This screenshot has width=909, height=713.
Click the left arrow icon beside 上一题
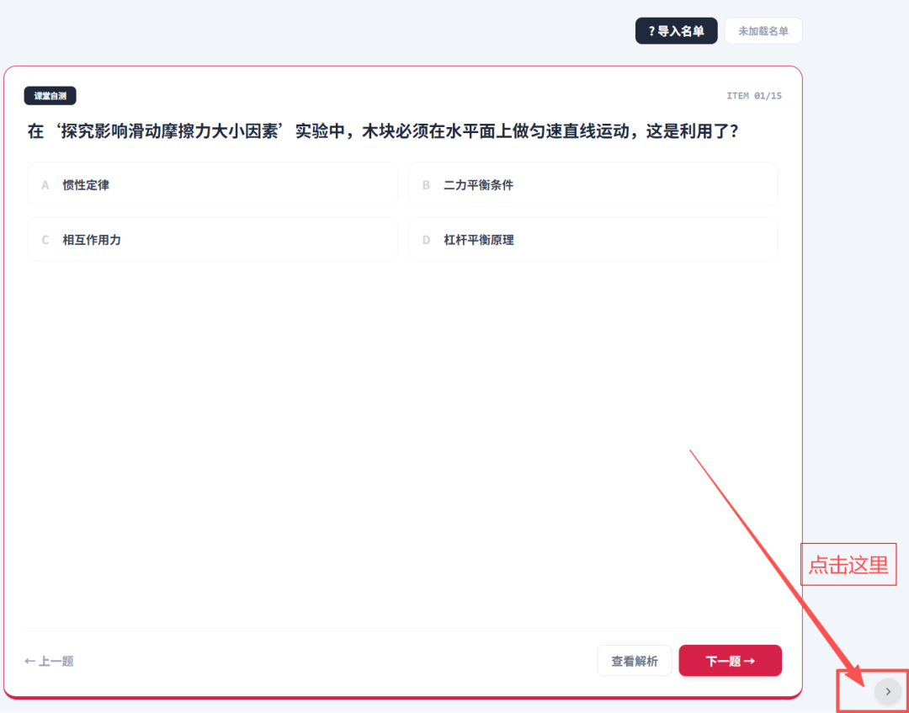coord(30,661)
